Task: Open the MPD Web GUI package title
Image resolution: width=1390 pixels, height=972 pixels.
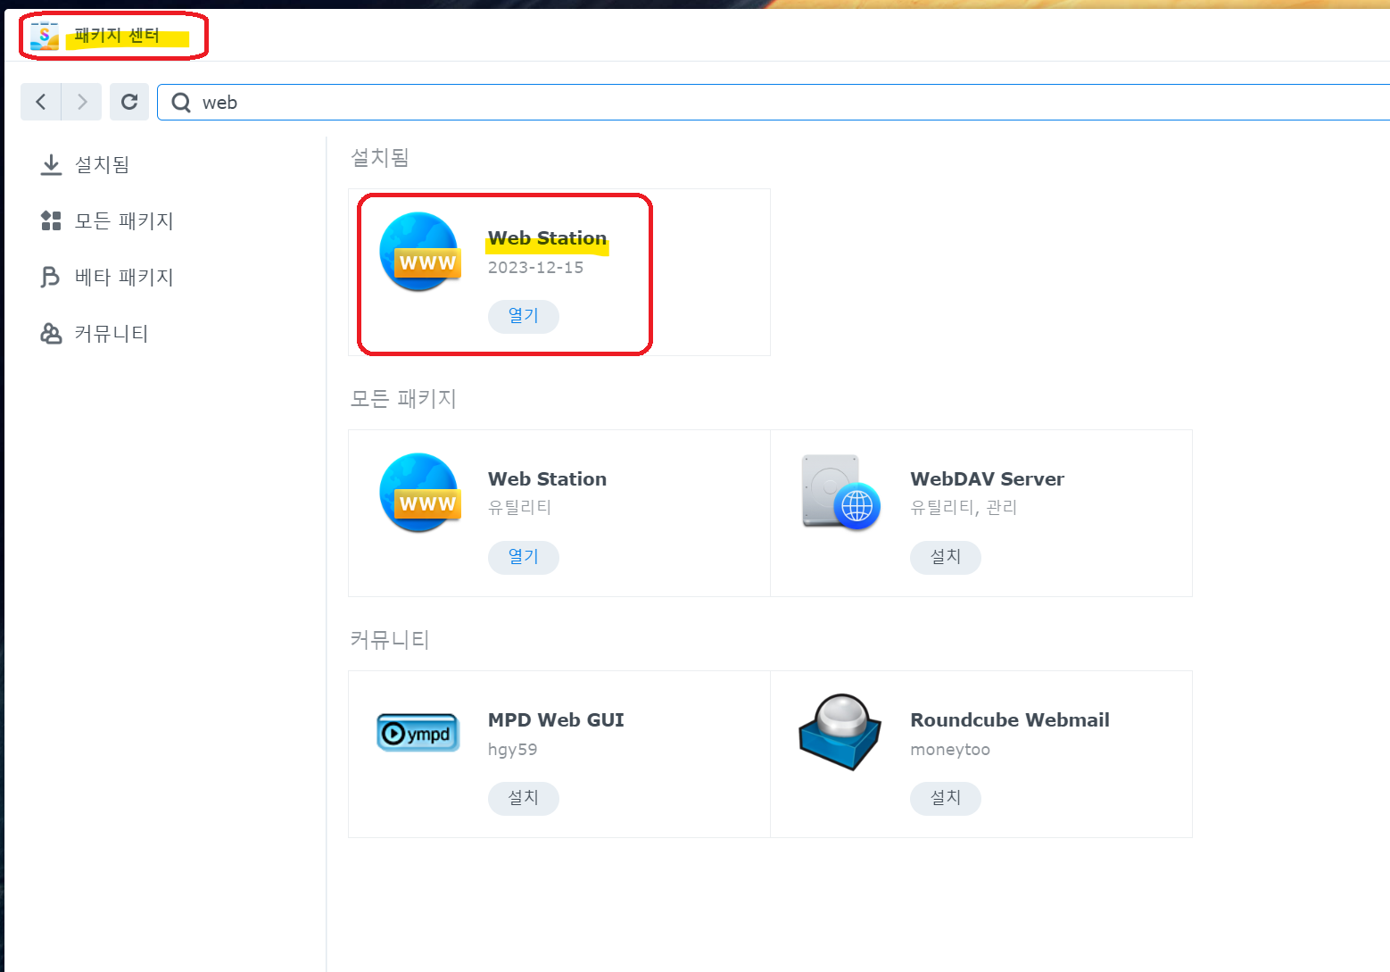Action: tap(556, 720)
